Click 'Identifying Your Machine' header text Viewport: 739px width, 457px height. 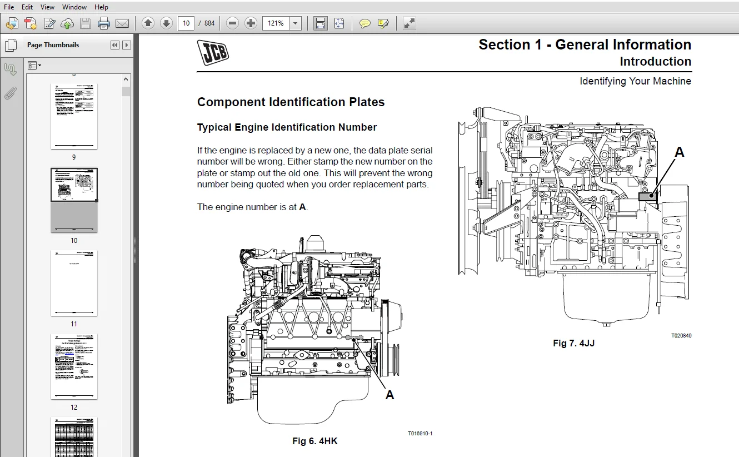tap(635, 81)
